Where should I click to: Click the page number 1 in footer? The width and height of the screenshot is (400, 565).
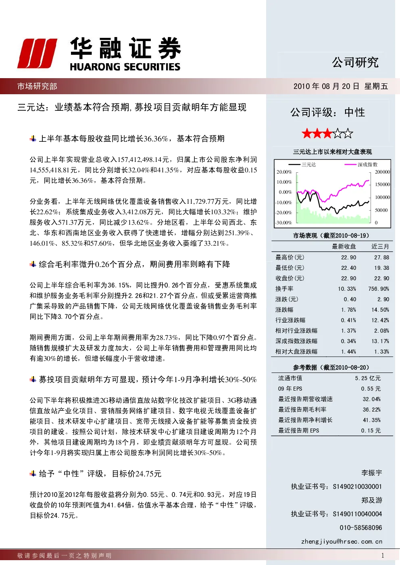[x=383, y=556]
